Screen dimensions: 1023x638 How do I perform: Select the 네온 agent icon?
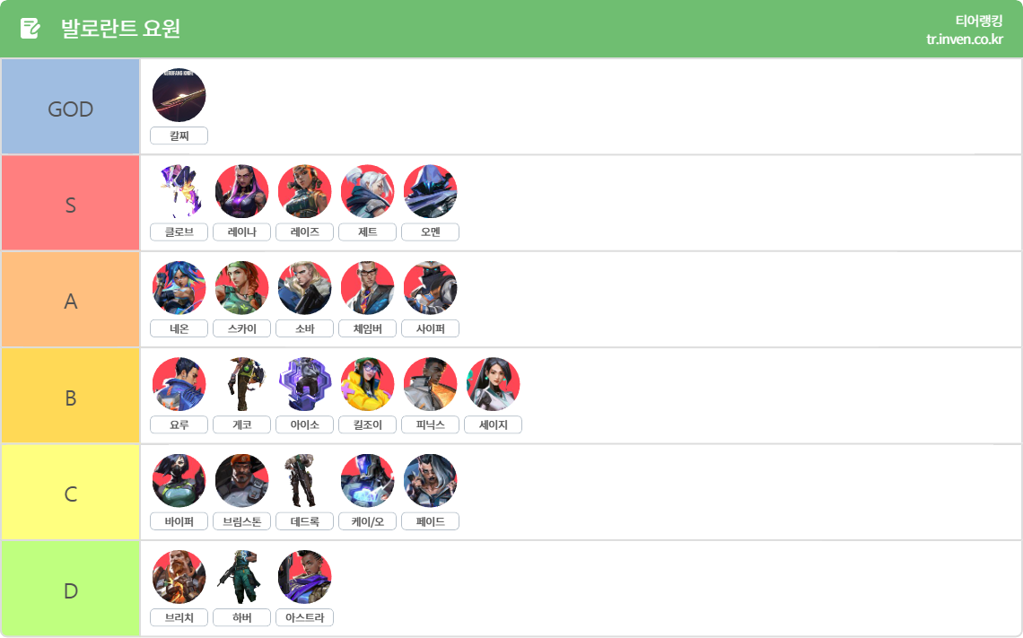click(179, 288)
